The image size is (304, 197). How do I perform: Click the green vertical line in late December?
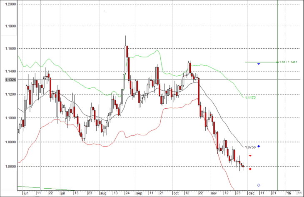[x=277, y=95]
